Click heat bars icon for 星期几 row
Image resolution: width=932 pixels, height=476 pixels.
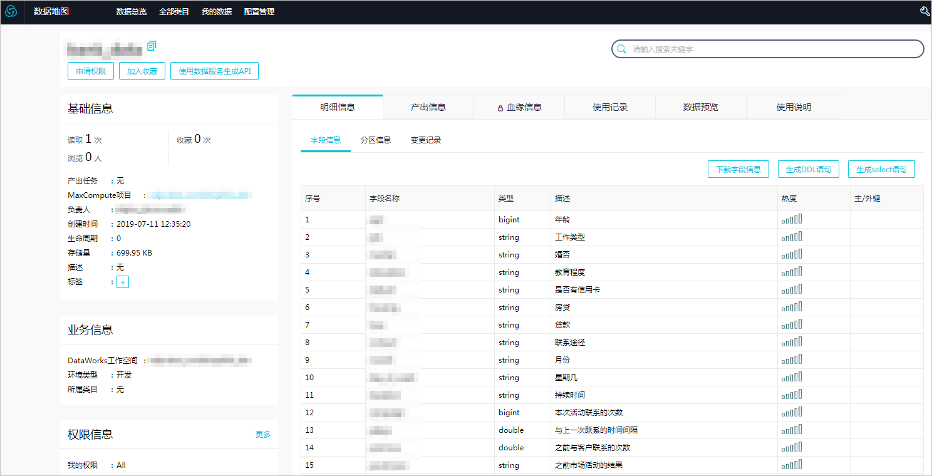[792, 378]
